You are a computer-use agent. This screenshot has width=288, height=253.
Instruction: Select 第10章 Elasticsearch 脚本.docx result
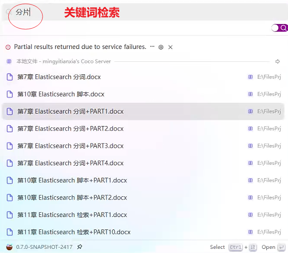coord(143,94)
